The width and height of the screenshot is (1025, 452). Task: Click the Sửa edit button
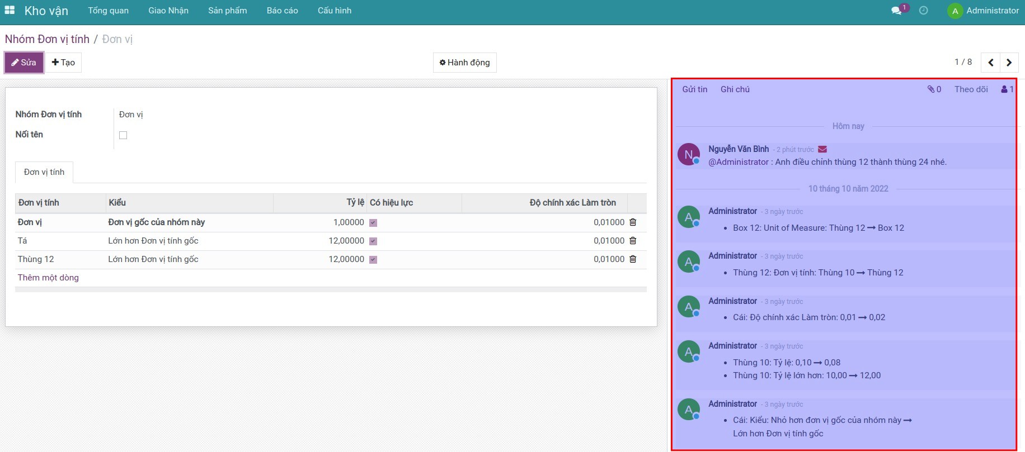[x=24, y=63]
